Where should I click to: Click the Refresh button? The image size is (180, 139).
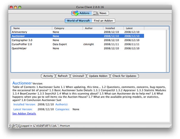63,76
